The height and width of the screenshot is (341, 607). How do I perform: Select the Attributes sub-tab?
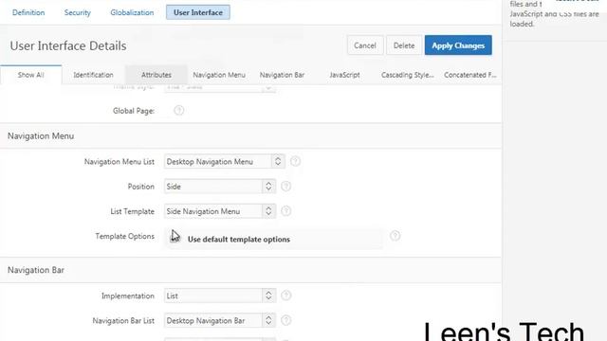tap(156, 75)
